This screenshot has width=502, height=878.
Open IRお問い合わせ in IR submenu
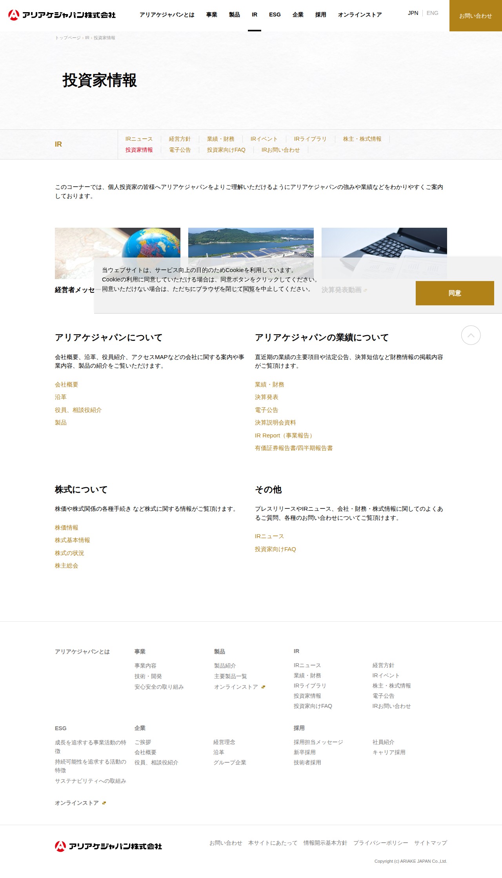281,150
